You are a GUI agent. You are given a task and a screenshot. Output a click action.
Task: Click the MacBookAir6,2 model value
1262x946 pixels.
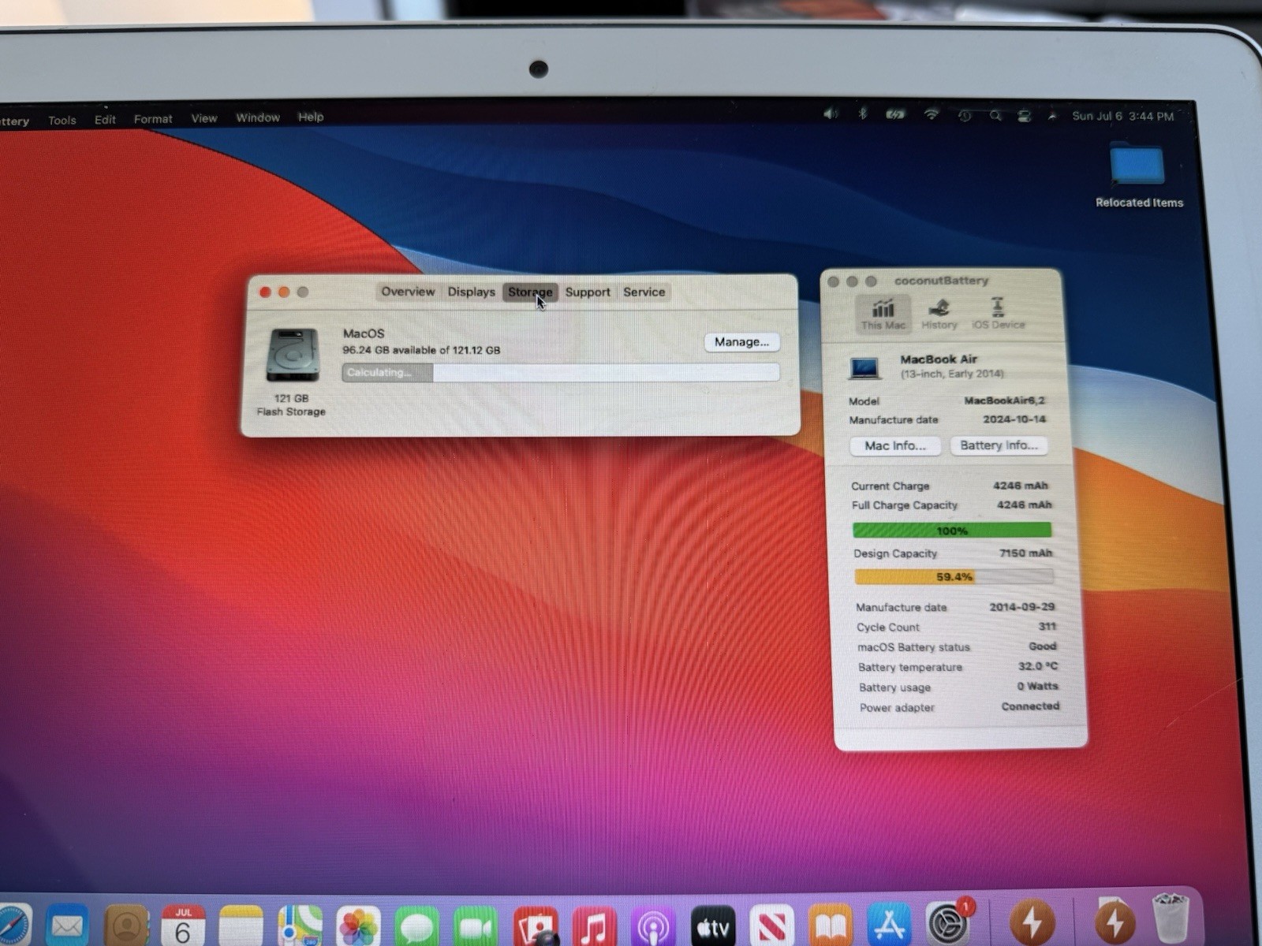click(x=1004, y=400)
